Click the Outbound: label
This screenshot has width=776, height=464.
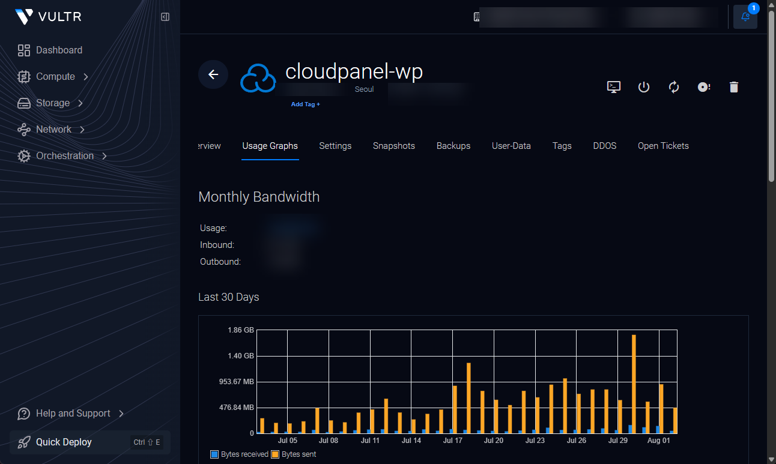(220, 262)
